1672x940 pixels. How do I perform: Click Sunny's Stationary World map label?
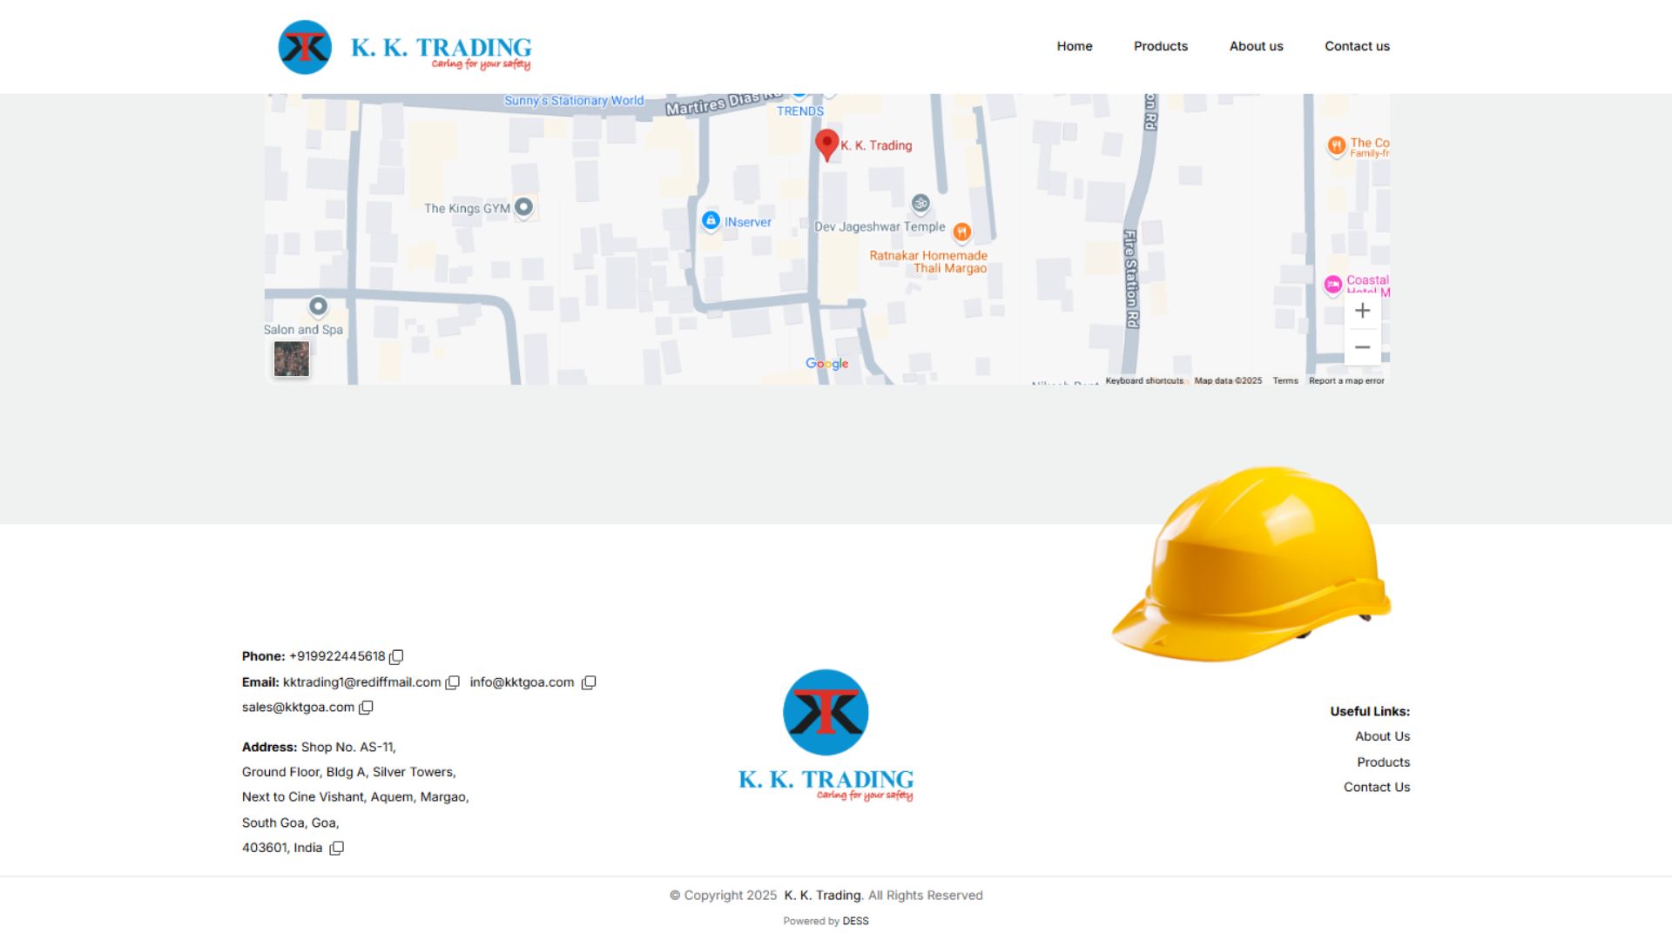pyautogui.click(x=574, y=101)
